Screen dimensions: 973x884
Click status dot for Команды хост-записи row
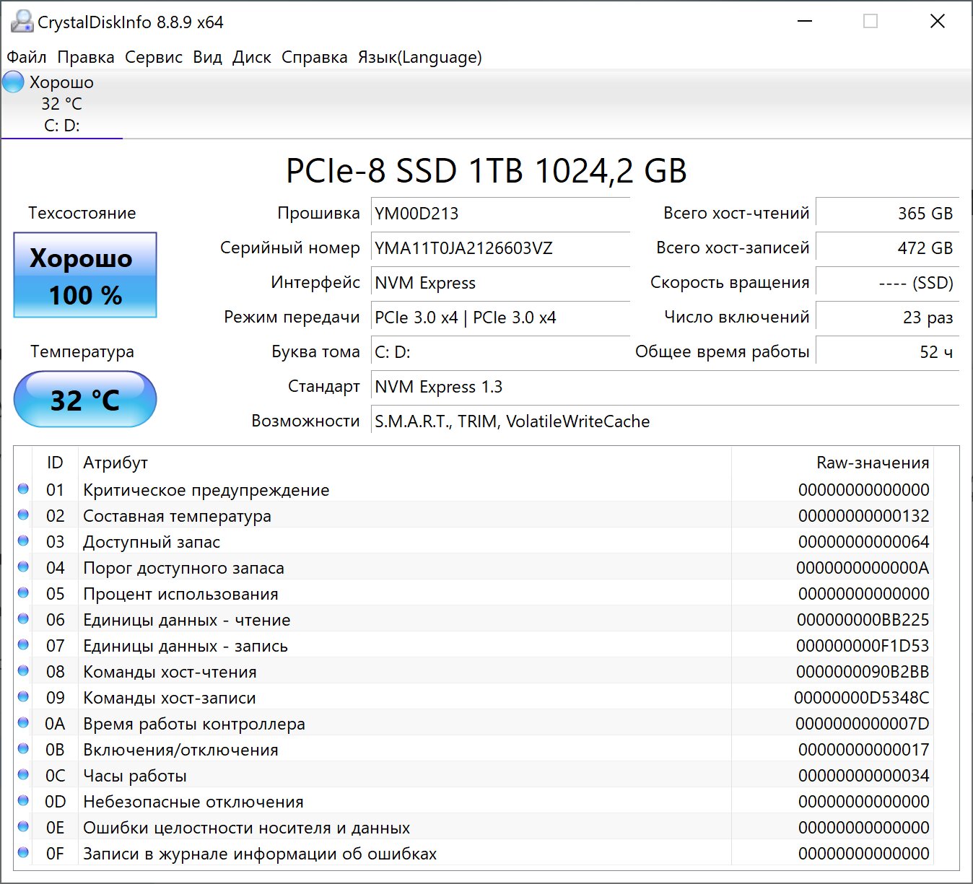[23, 697]
